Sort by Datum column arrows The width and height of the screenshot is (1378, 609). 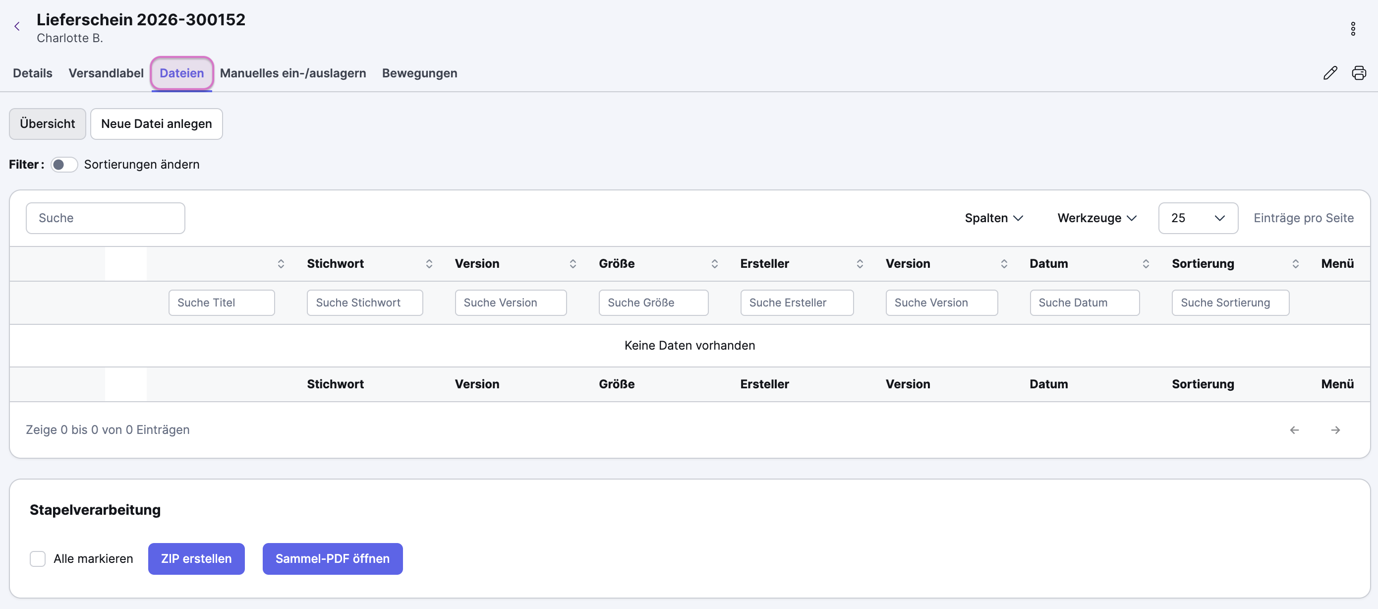(1146, 263)
